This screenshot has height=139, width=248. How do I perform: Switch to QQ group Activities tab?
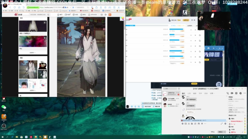click(x=206, y=93)
